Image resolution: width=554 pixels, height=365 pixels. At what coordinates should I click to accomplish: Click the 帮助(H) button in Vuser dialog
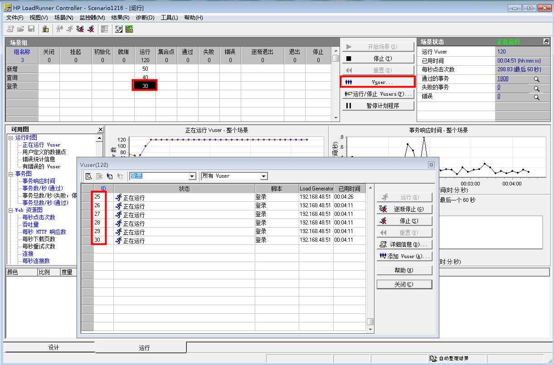(x=404, y=270)
